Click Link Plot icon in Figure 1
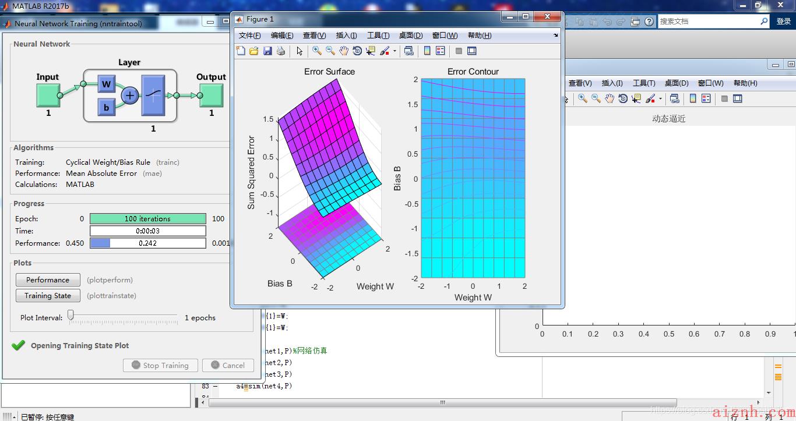 click(409, 51)
